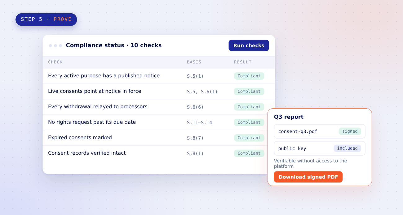Click Compliant badge for rights request row
Viewport: 403px width, 215px height.
(x=249, y=123)
